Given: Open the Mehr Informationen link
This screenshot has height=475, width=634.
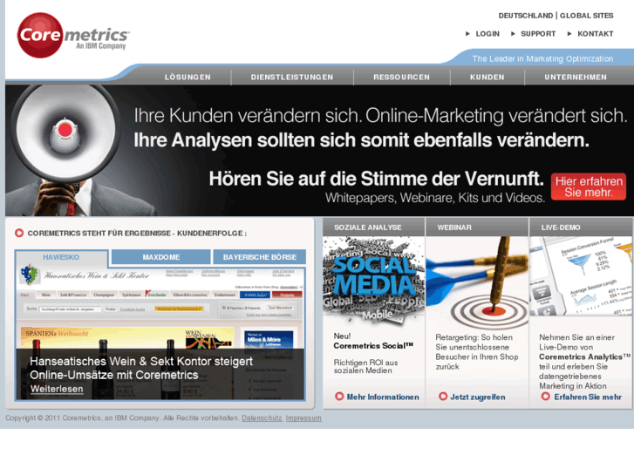Looking at the screenshot, I should (383, 397).
